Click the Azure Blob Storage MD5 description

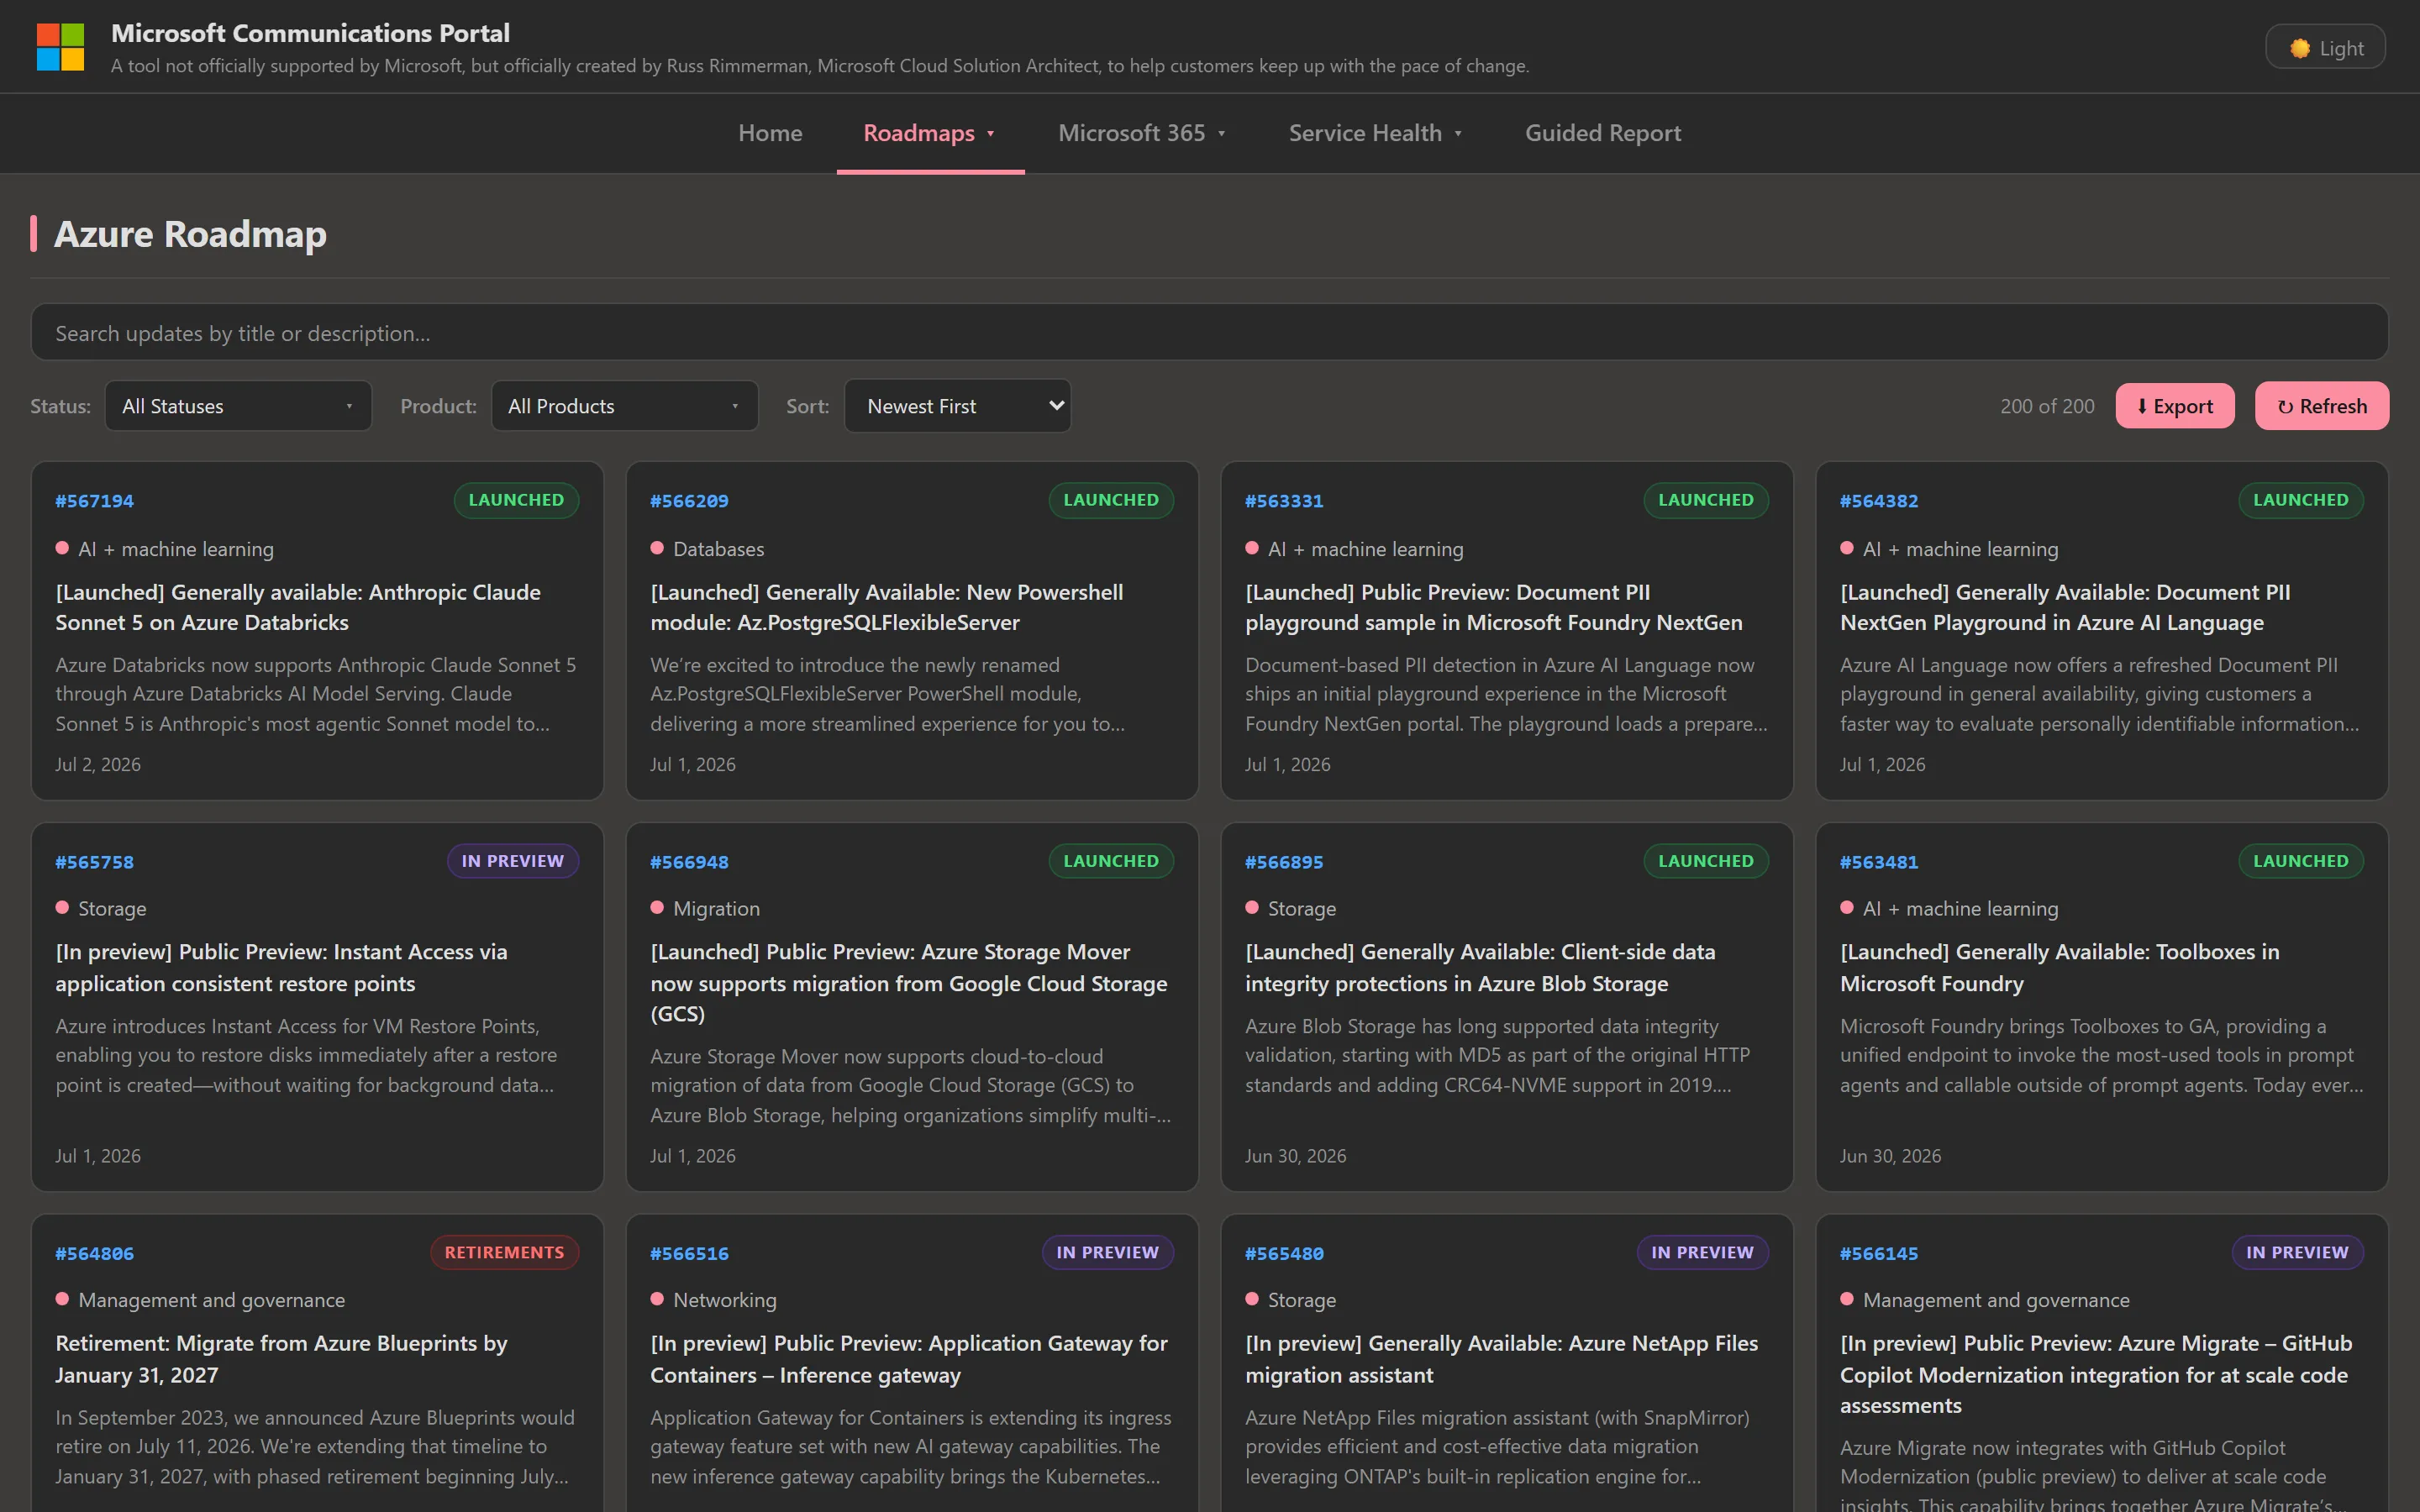click(x=1497, y=1055)
